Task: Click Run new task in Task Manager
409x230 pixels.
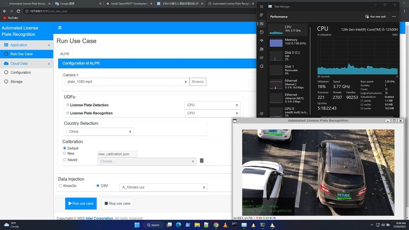Action: [375, 17]
